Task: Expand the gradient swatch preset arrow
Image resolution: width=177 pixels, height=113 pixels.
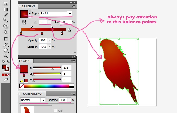Action: coord(30,14)
